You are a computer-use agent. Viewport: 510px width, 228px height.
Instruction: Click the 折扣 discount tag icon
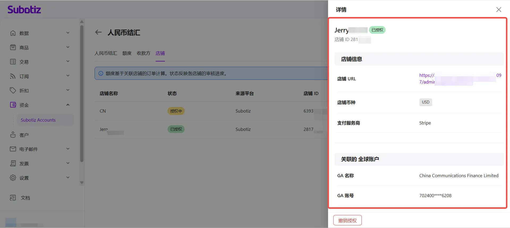[x=13, y=90]
